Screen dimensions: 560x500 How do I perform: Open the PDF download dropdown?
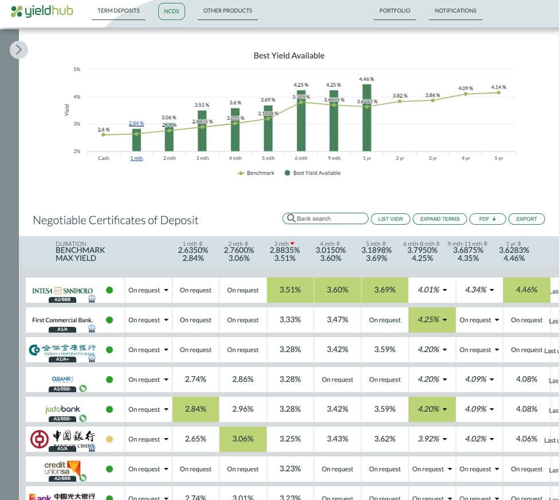487,218
